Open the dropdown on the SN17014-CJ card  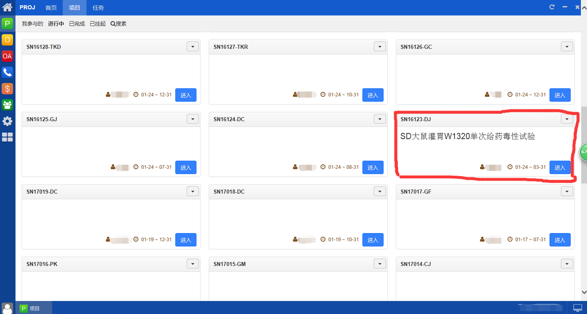[567, 264]
